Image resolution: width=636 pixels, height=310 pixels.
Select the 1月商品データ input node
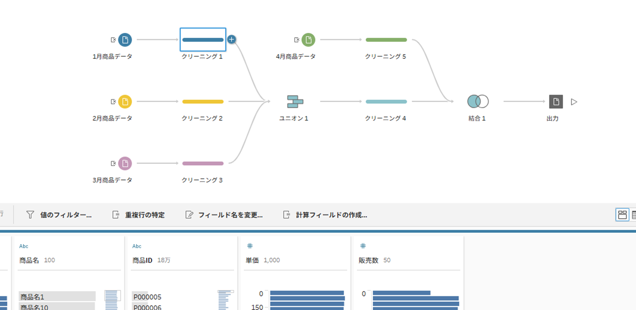pyautogui.click(x=125, y=40)
